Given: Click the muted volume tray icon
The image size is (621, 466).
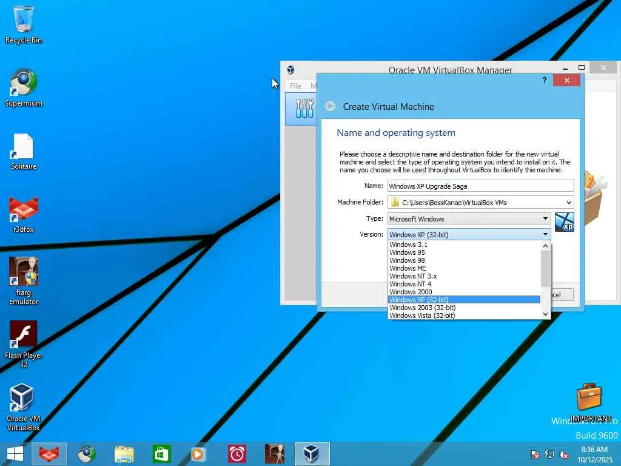Looking at the screenshot, I should [x=563, y=454].
